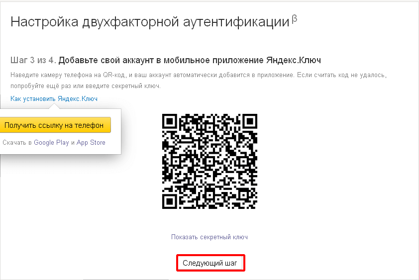This screenshot has width=419, height=280.
Task: Click the popup's pointer arrow under the link
Action: (54, 106)
